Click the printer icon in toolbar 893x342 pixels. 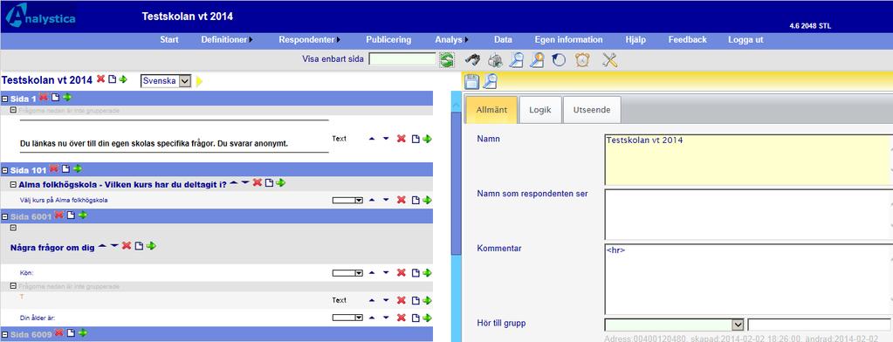click(496, 59)
